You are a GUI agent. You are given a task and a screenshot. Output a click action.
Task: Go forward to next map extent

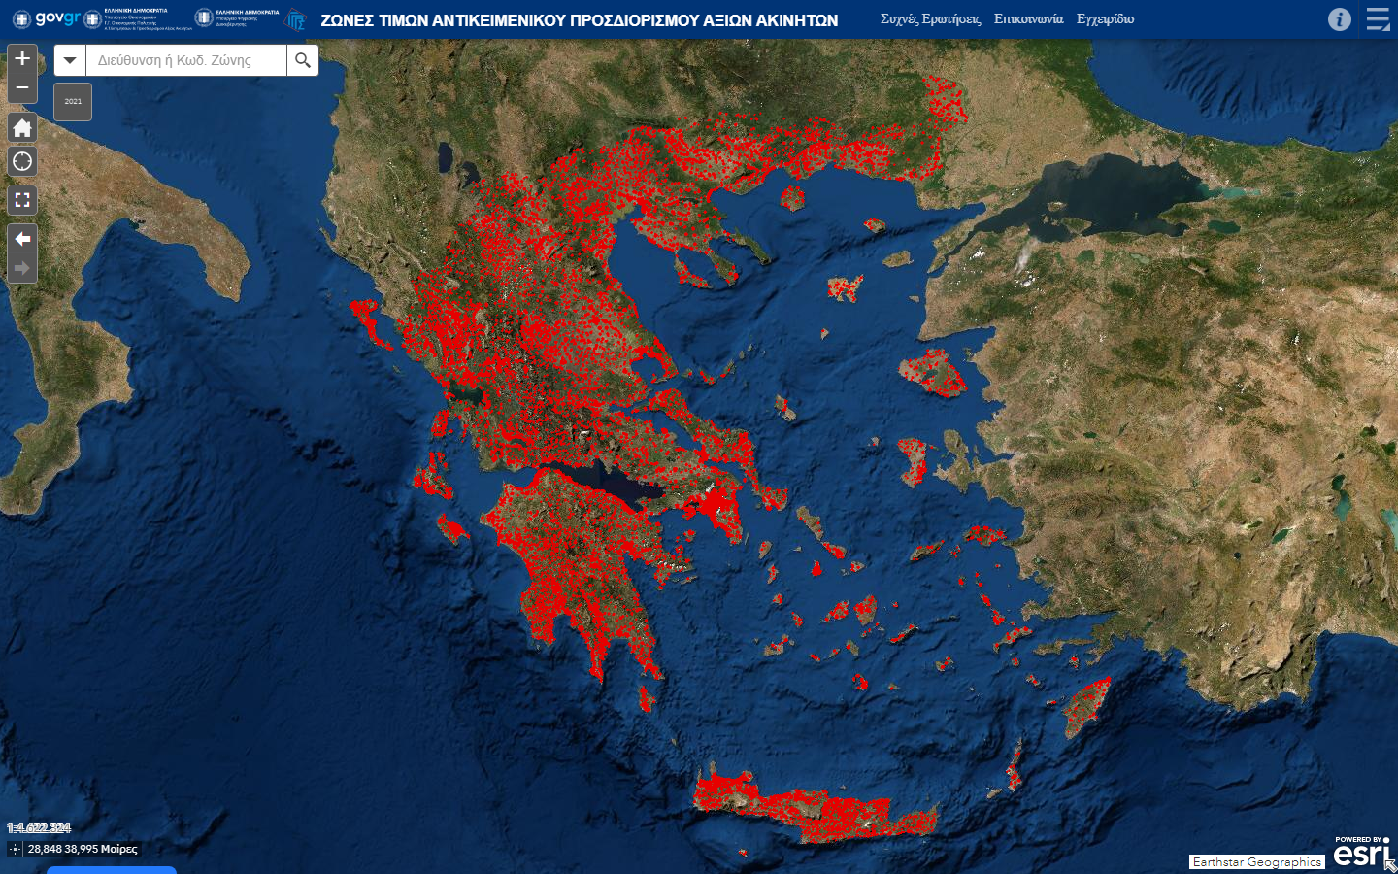22,268
